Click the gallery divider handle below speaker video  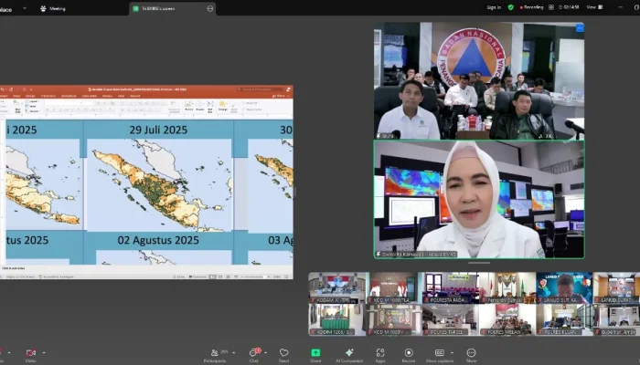[479, 263]
